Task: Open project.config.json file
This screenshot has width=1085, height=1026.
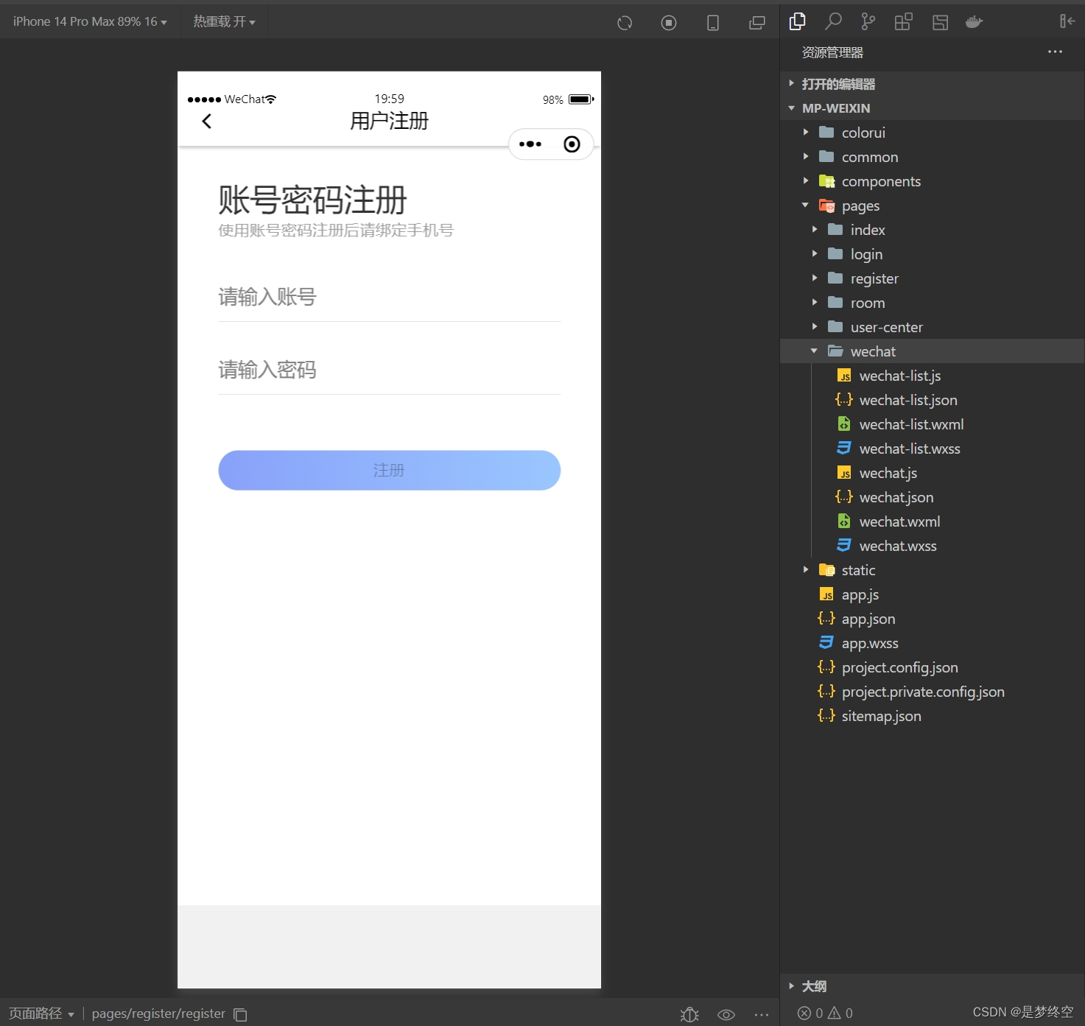Action: [x=932, y=667]
